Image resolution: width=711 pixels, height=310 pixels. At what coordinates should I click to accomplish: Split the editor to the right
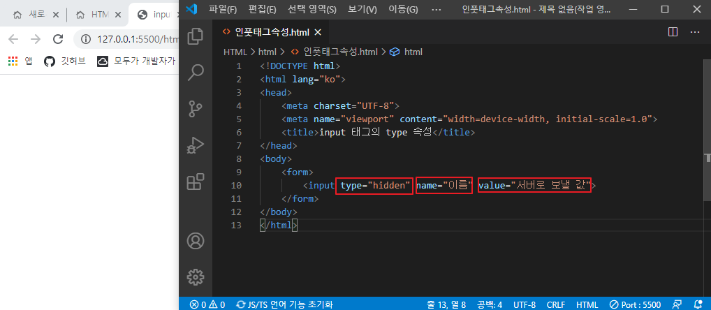point(673,32)
